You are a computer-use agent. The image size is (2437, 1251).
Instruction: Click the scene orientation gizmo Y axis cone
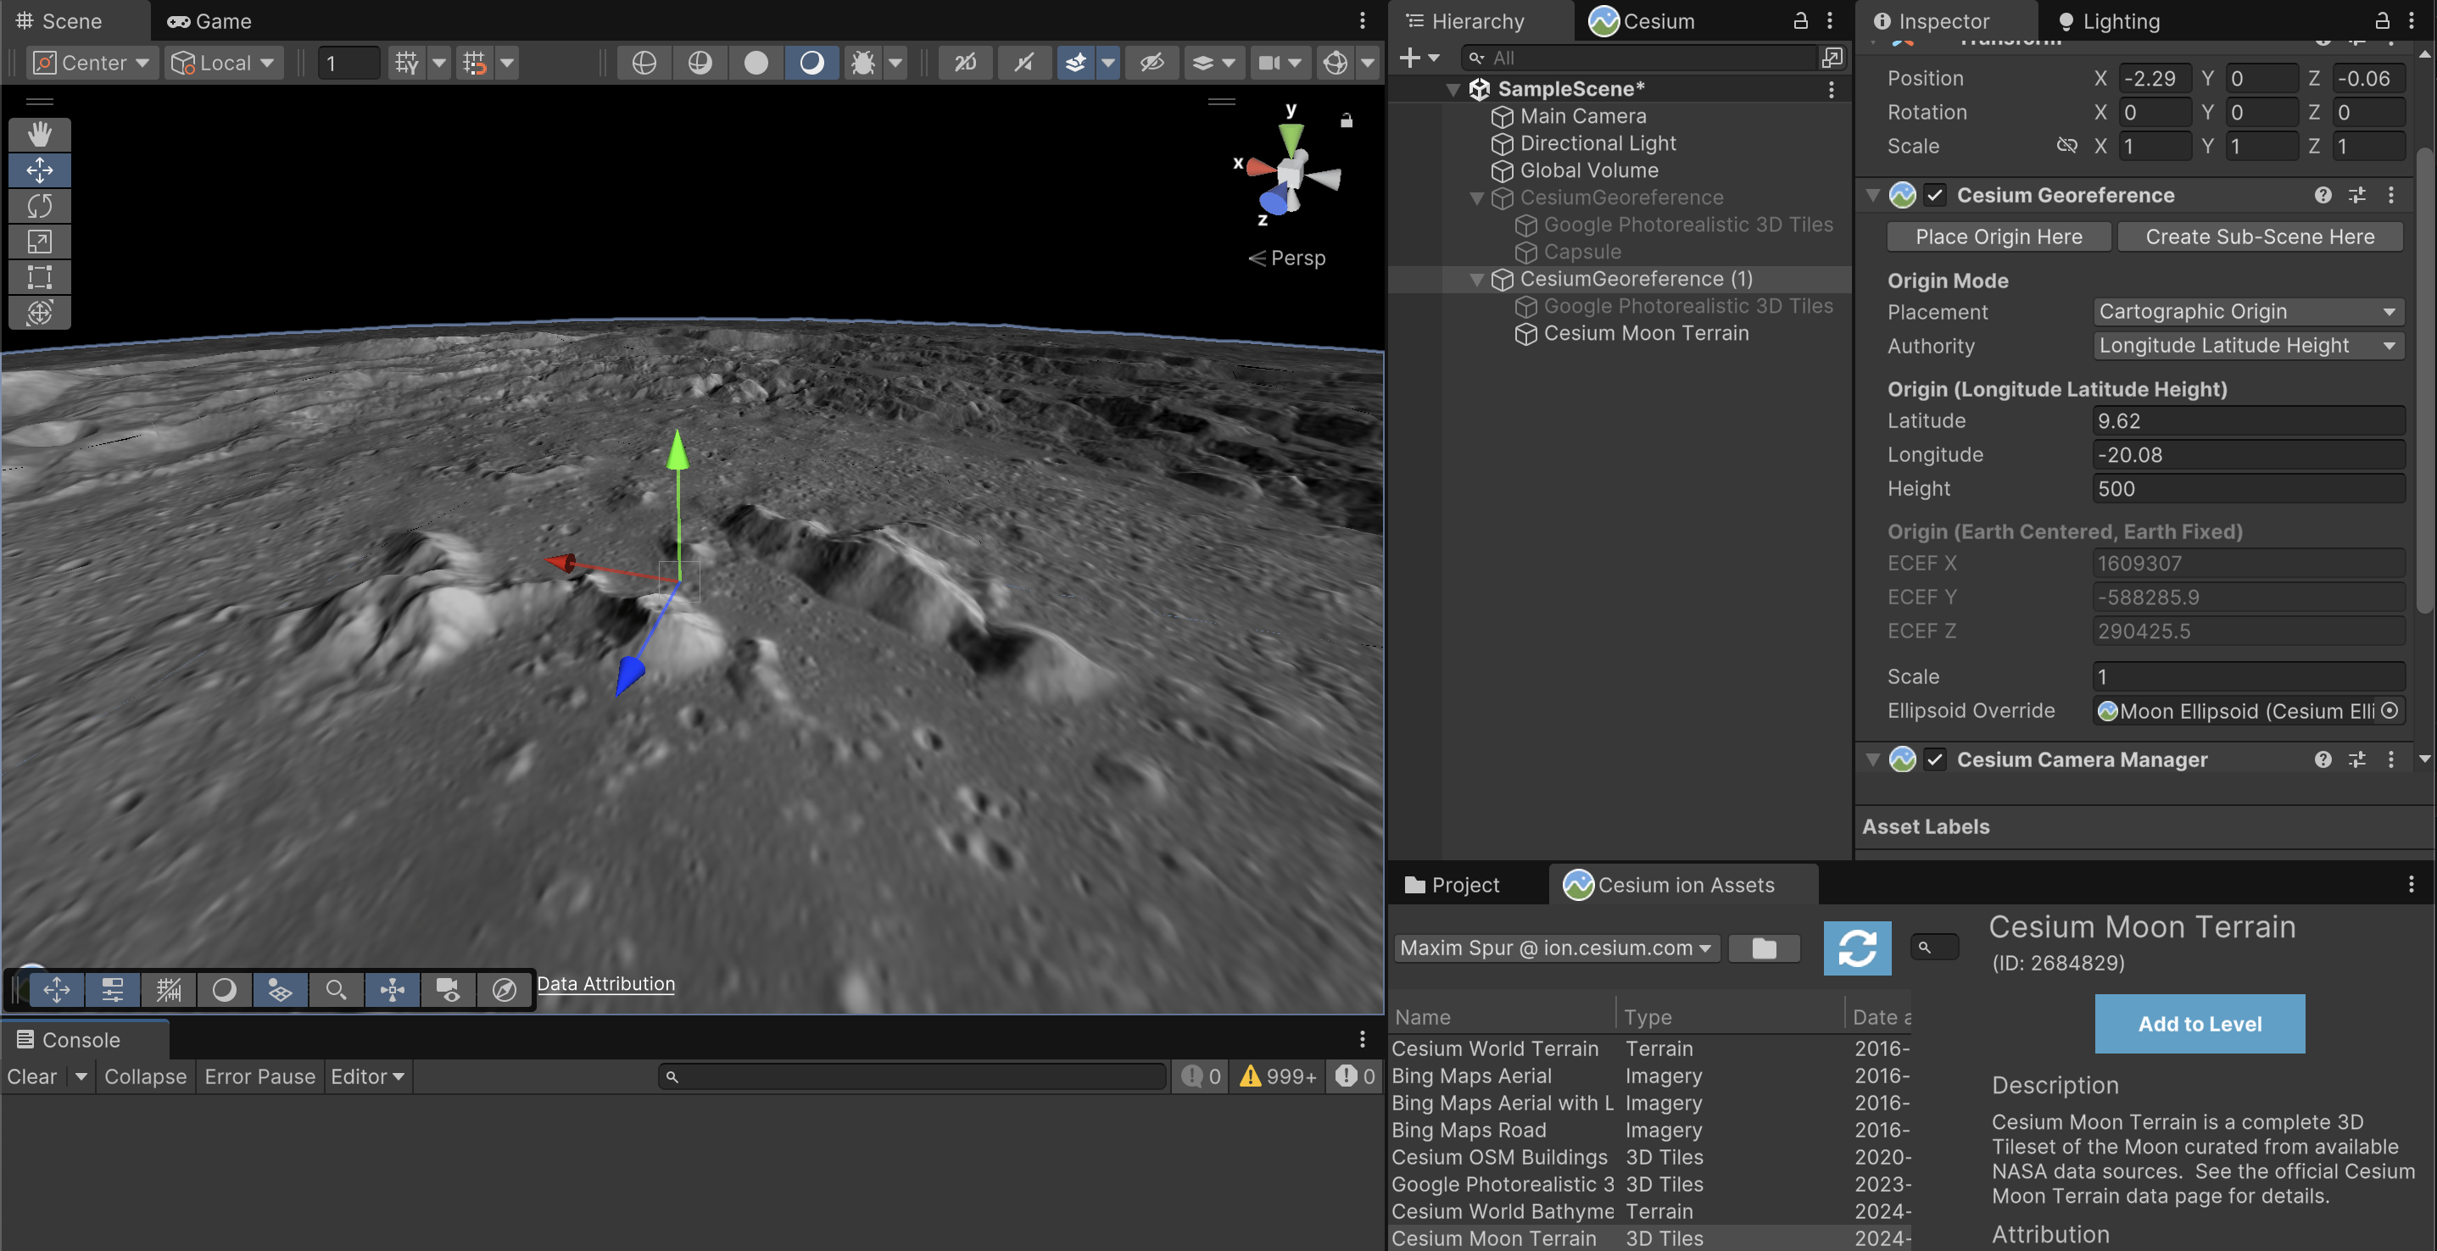(x=1291, y=139)
